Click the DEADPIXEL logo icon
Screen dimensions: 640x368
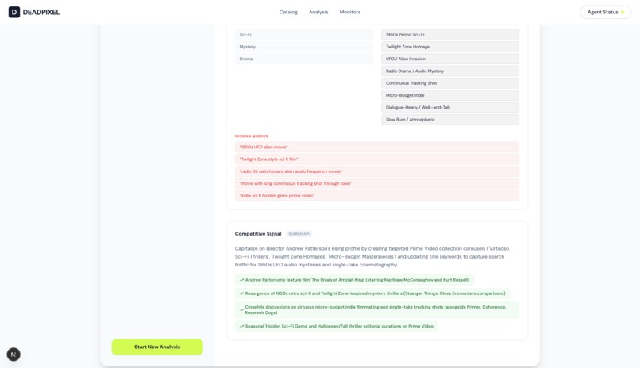coord(13,12)
